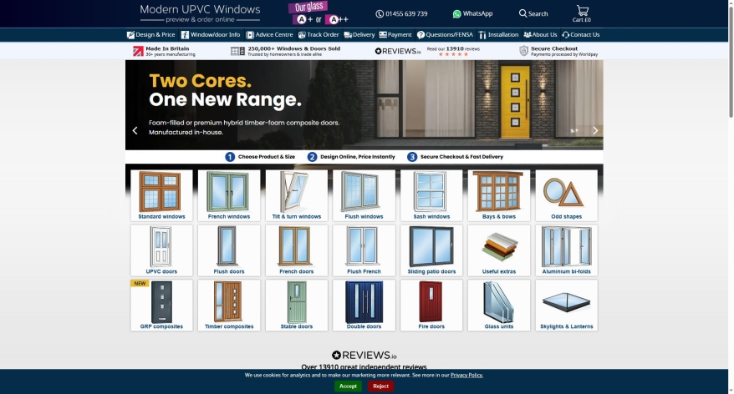View the Stable doors category
The image size is (734, 394).
[296, 306]
